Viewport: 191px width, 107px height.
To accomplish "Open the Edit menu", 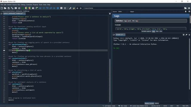I will click(5, 5).
